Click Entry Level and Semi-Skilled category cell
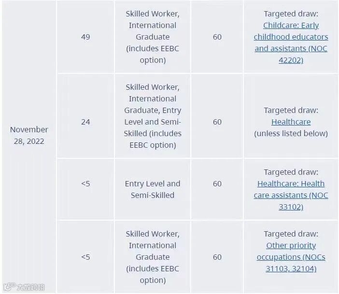 point(153,189)
